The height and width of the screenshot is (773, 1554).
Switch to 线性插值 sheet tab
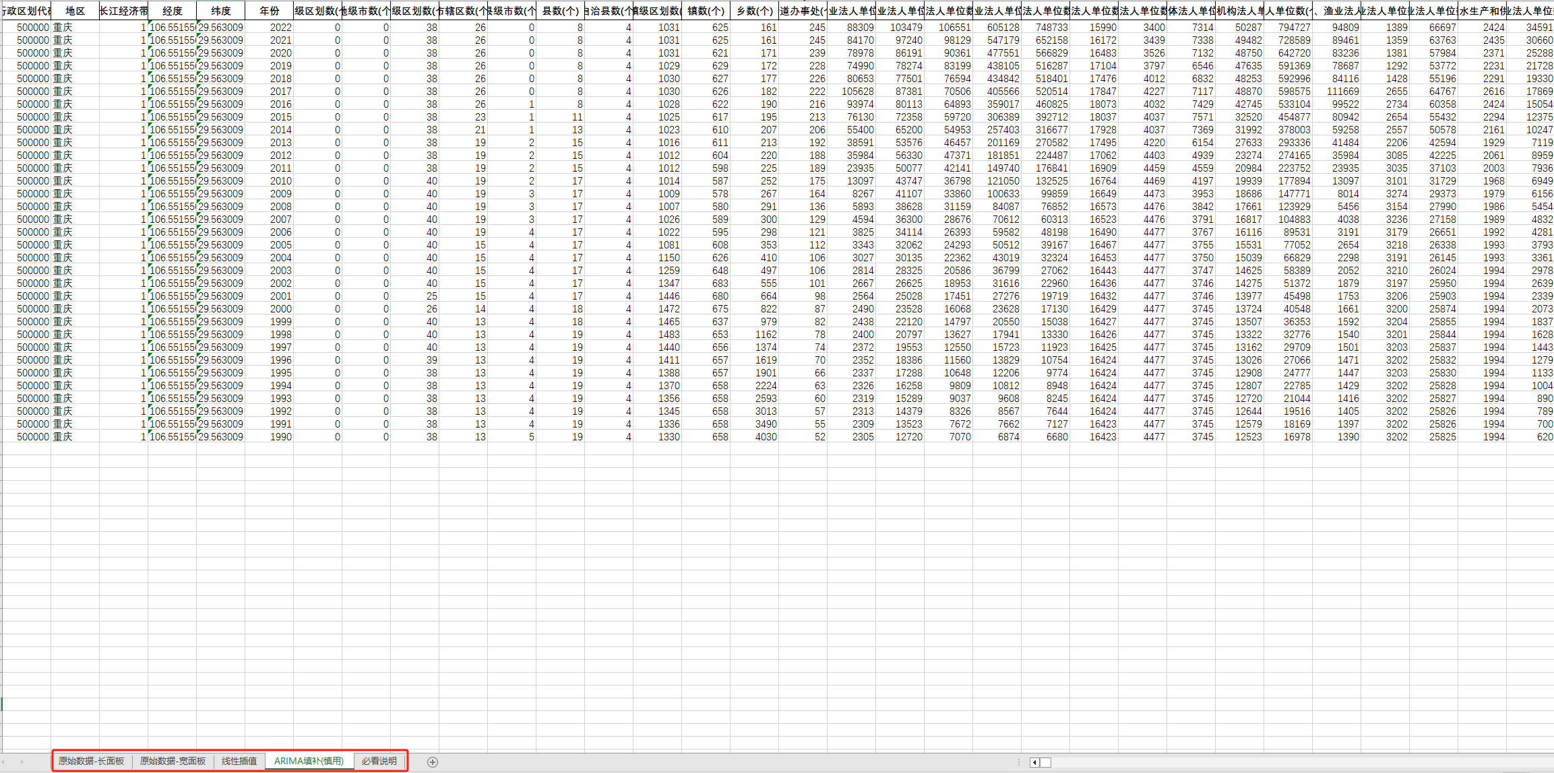click(x=239, y=761)
